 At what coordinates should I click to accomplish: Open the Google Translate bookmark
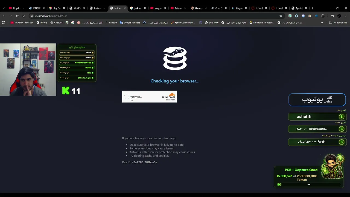click(130, 23)
